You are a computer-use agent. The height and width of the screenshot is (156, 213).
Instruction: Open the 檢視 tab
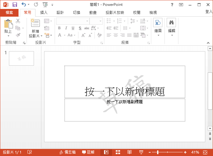153,13
